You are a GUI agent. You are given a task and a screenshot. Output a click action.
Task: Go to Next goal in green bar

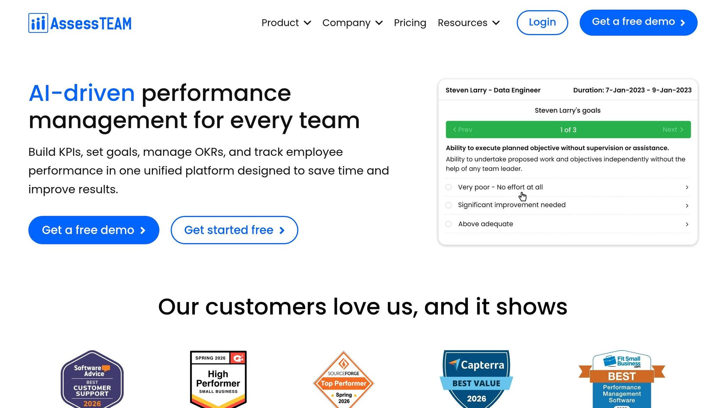click(x=673, y=130)
